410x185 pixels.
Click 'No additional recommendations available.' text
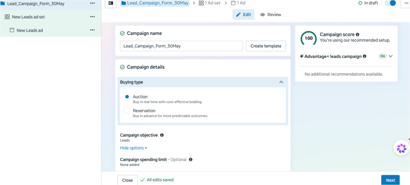click(344, 74)
